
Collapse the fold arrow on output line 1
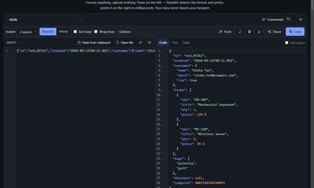pyautogui.click(x=162, y=52)
